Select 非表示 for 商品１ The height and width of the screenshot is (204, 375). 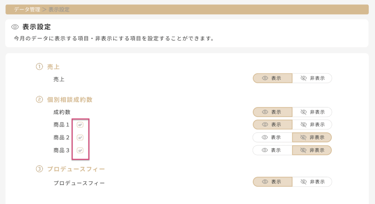coord(312,124)
